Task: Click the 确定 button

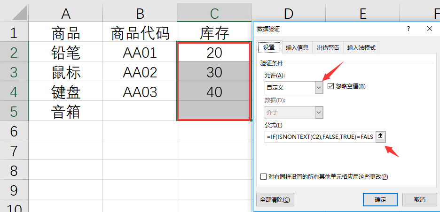Action: [x=380, y=200]
